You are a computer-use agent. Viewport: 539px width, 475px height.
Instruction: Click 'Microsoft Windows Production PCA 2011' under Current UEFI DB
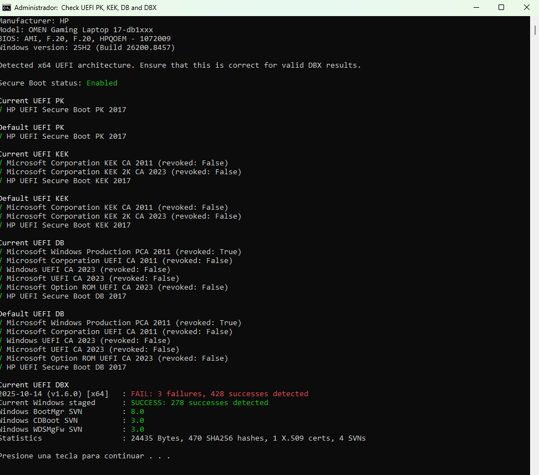click(x=88, y=252)
